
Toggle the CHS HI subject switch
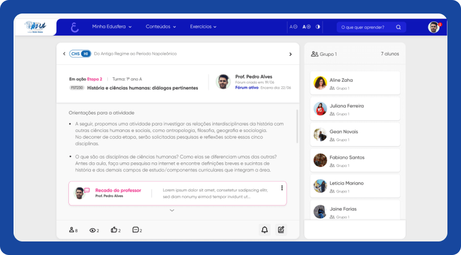point(80,54)
